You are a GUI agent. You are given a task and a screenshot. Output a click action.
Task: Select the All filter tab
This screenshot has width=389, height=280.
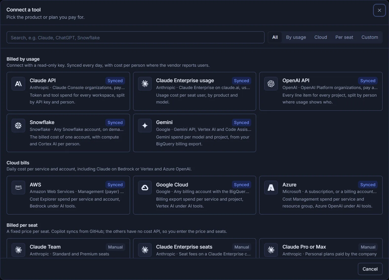tap(275, 37)
